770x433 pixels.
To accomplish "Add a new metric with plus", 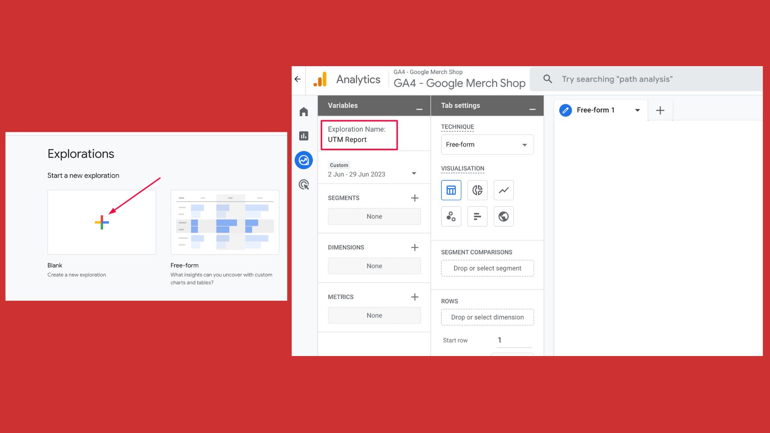I will 415,297.
